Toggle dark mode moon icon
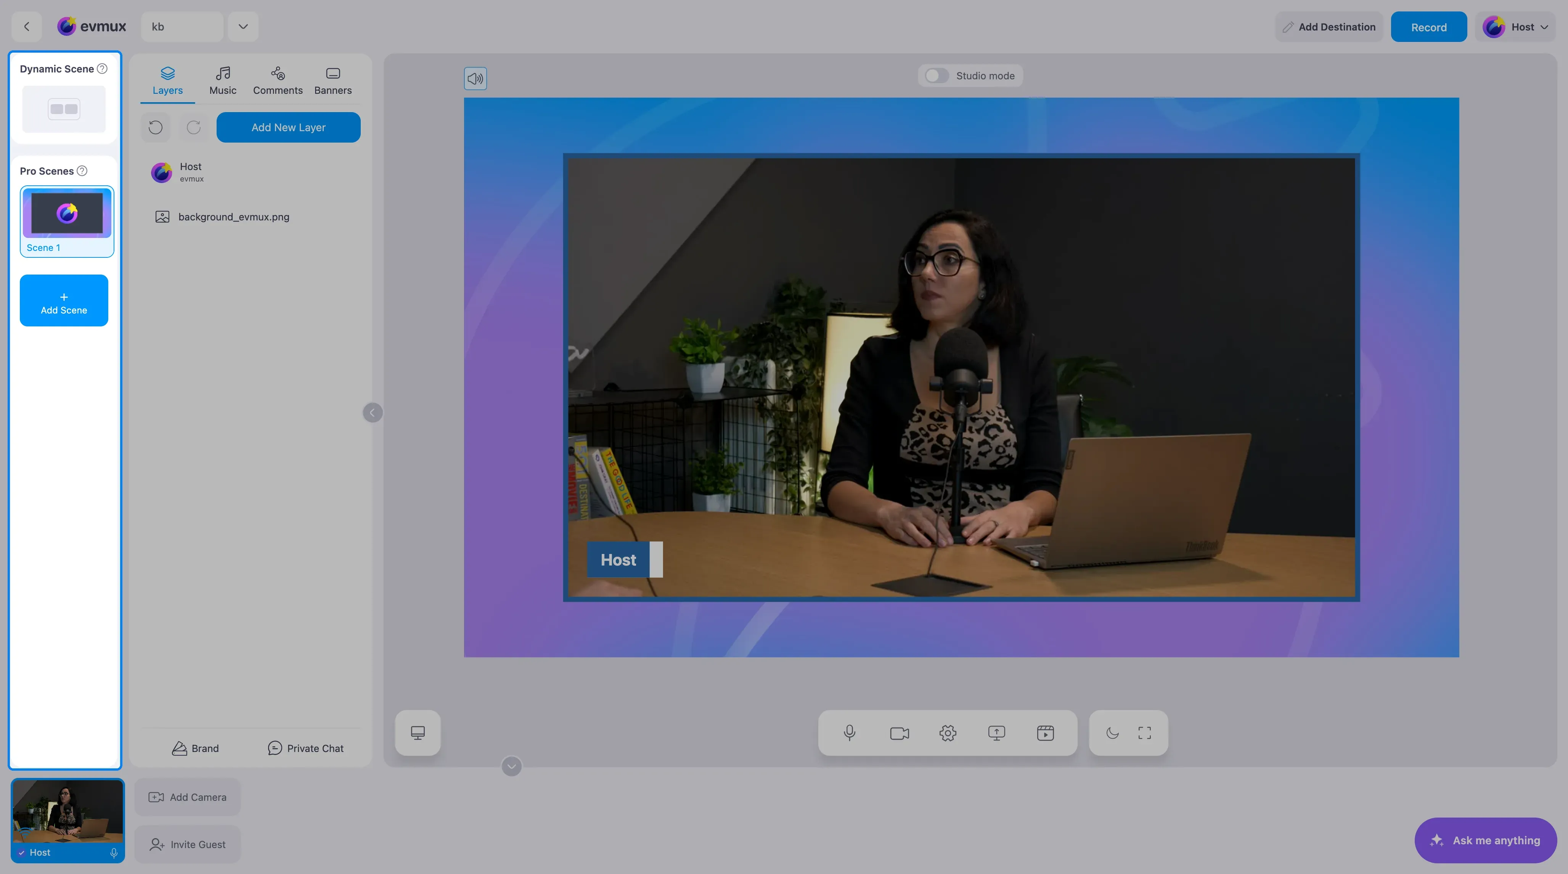The image size is (1568, 874). point(1112,733)
